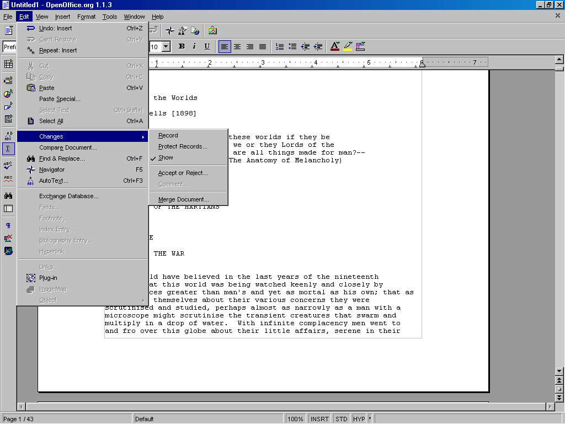Open Compare Document from Edit menu
Image resolution: width=565 pixels, height=424 pixels.
(68, 148)
